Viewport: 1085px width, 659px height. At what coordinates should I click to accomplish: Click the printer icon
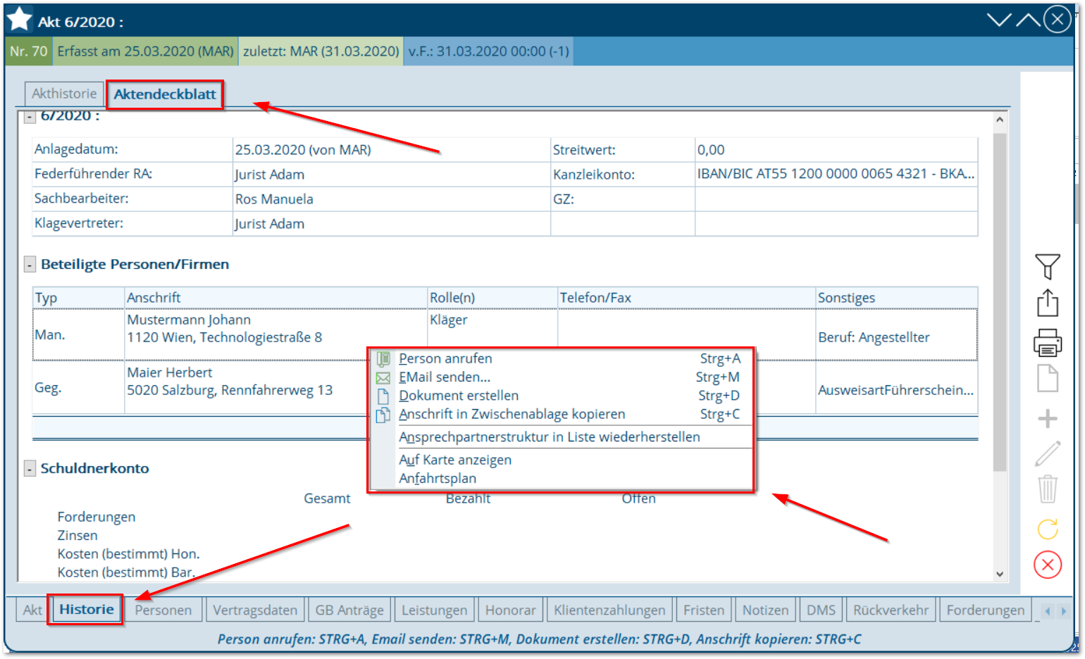point(1048,342)
